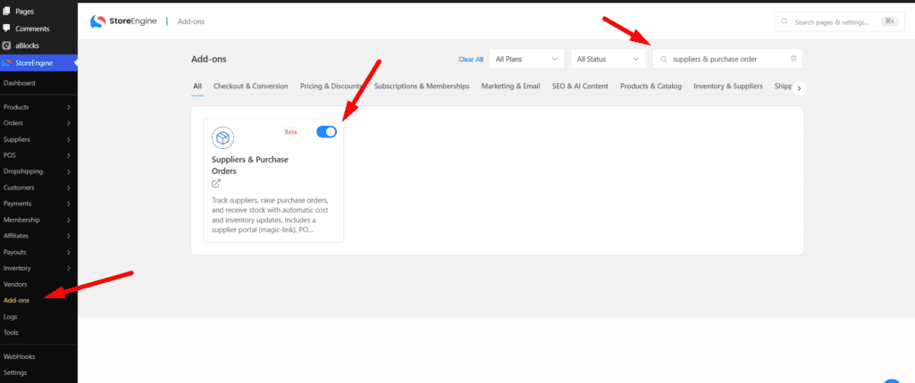
Task: Open Logs in the sidebar
Action: tap(11, 317)
